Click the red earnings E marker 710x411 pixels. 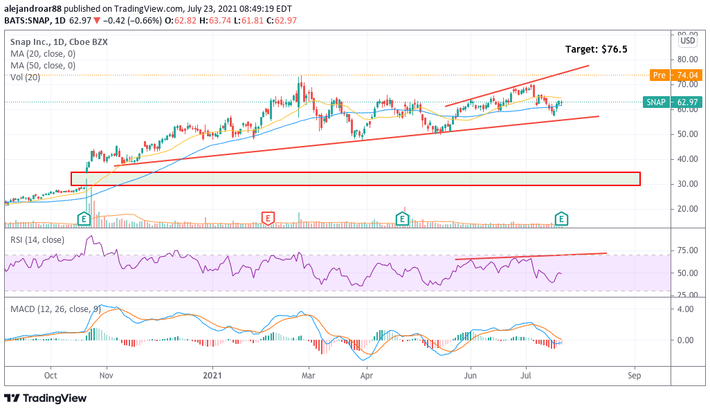(x=268, y=219)
